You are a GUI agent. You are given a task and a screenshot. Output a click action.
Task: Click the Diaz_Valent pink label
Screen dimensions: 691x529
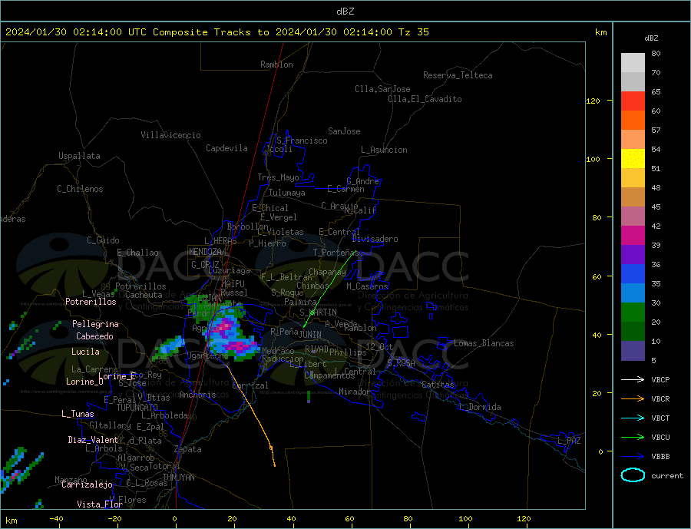[93, 440]
